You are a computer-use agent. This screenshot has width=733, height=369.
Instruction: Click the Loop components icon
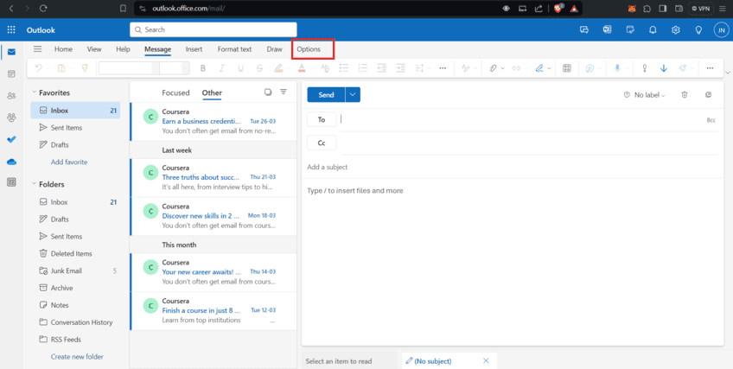coord(590,68)
